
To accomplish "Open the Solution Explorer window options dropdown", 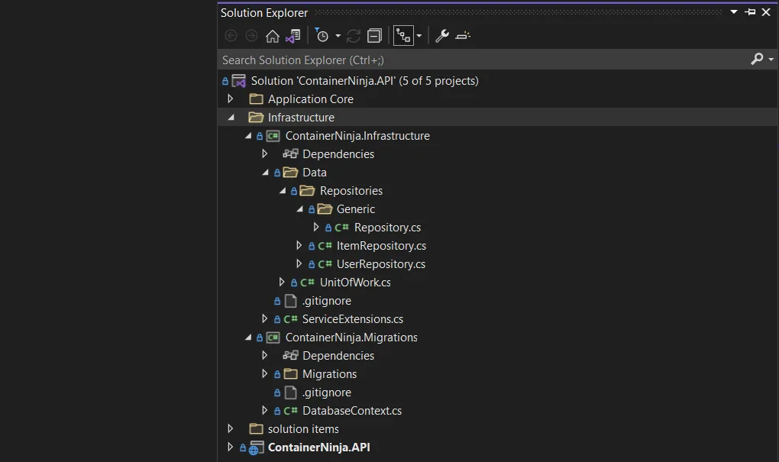I will [x=734, y=12].
